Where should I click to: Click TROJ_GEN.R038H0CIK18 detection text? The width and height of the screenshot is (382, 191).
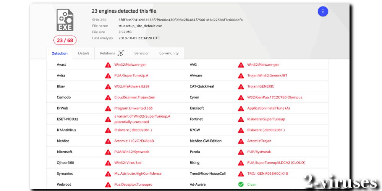pos(267,173)
